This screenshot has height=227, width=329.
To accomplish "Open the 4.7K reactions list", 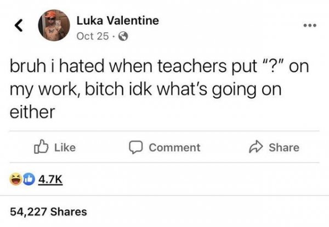I will [x=50, y=179].
